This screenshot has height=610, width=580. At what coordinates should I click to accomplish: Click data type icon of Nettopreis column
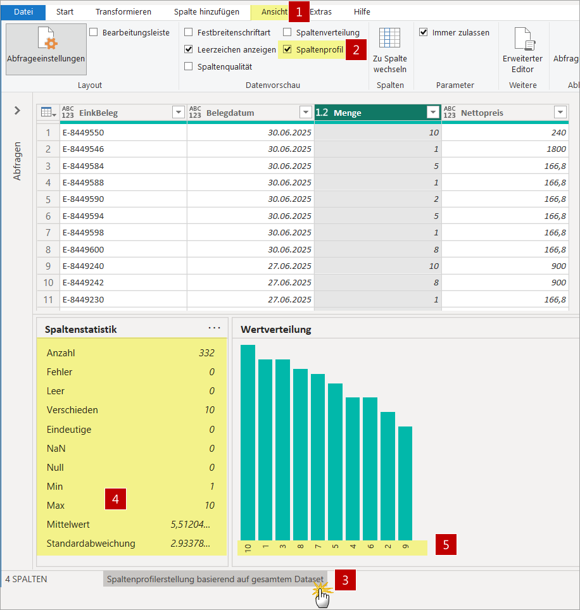point(450,113)
